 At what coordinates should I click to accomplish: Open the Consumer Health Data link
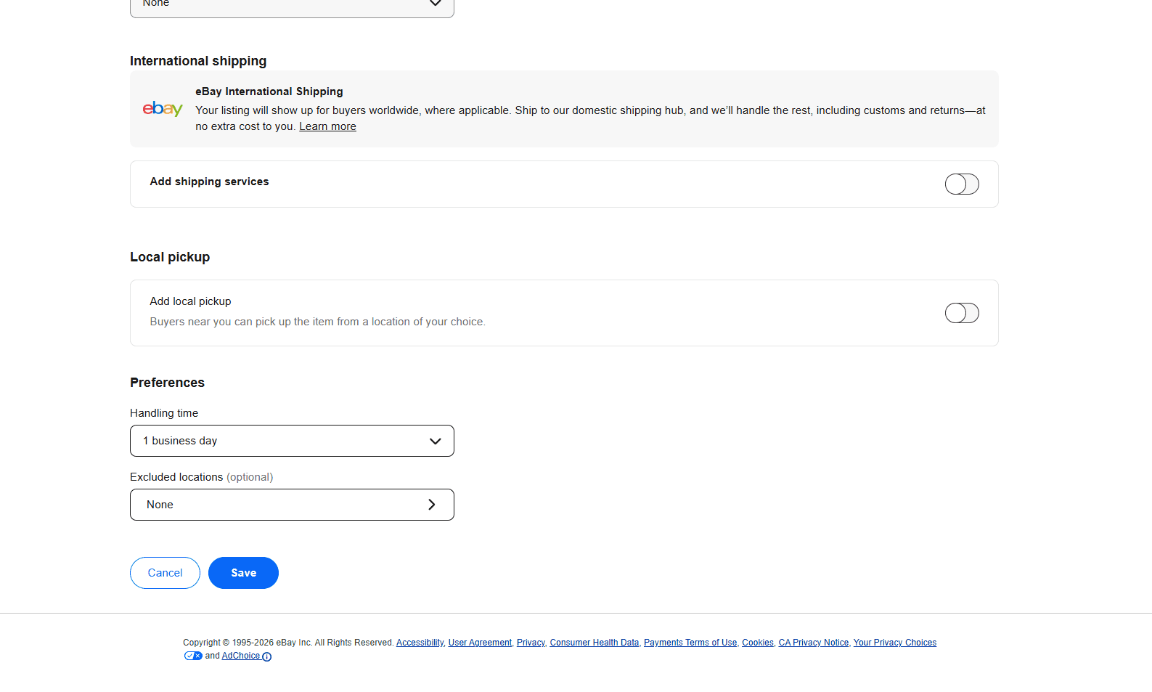point(595,643)
